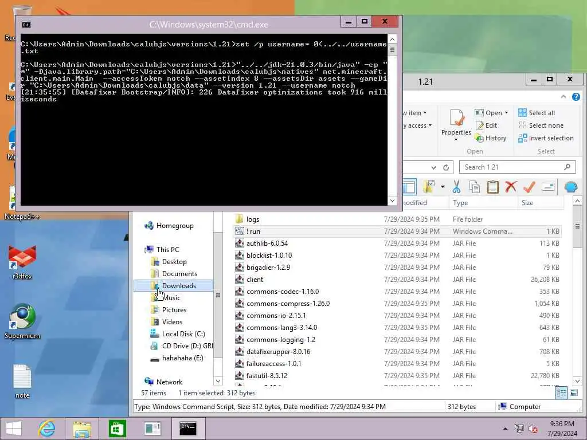Screen dimensions: 587x440
Task: Click the Paste clipboard toolbar icon
Action: [492, 186]
